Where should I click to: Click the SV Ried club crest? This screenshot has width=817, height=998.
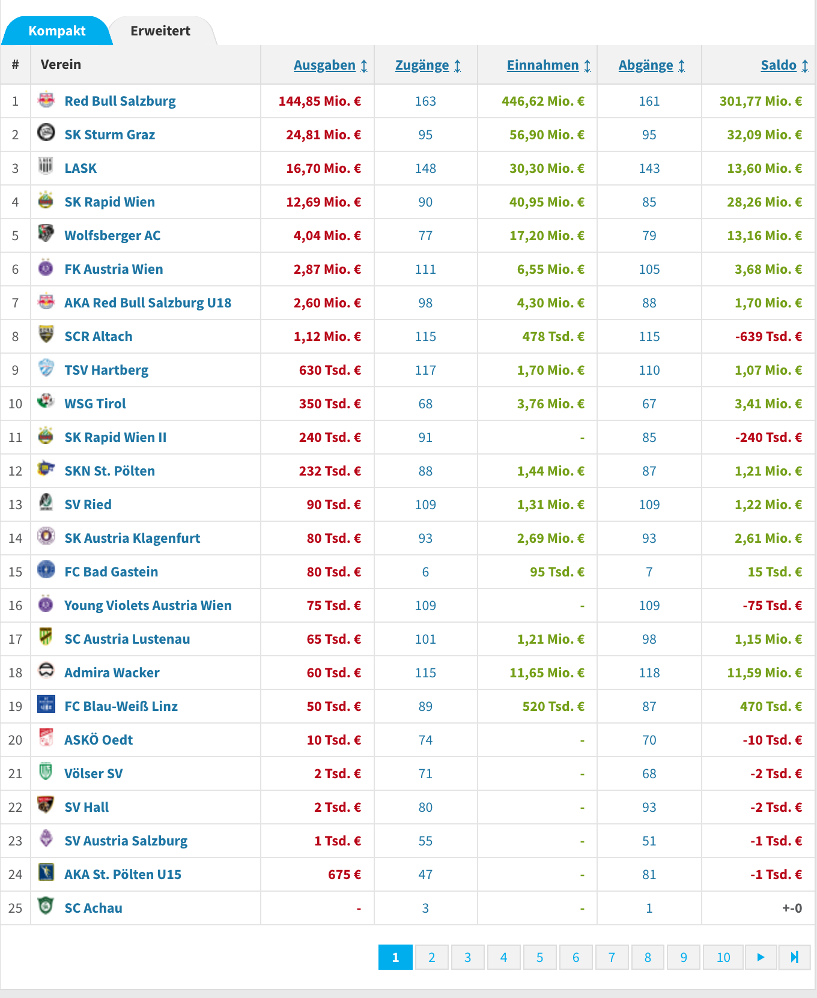tap(46, 503)
